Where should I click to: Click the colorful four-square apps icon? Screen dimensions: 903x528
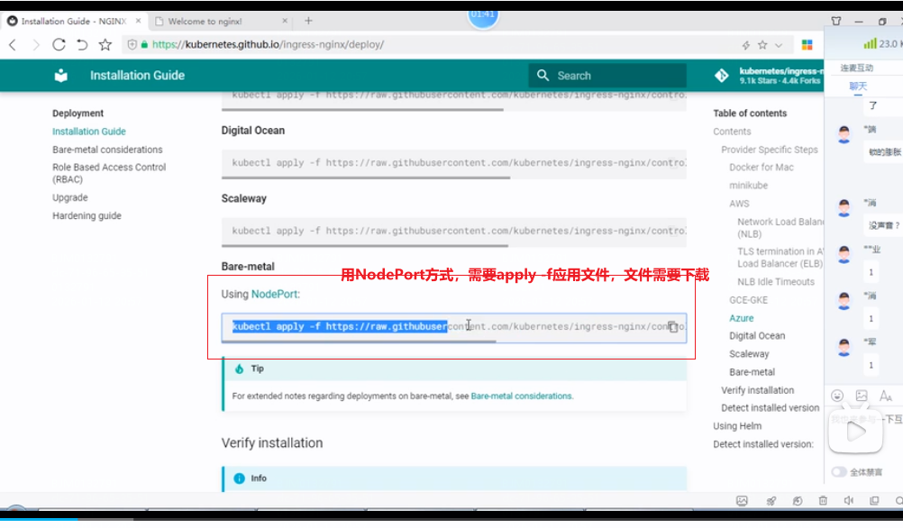pos(807,45)
